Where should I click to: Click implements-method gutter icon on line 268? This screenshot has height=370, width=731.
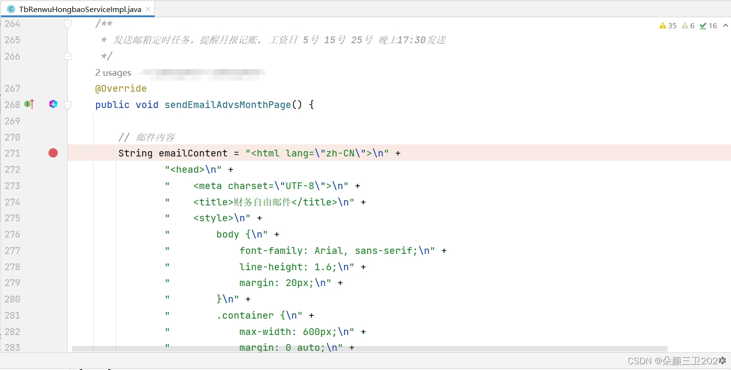coord(29,104)
